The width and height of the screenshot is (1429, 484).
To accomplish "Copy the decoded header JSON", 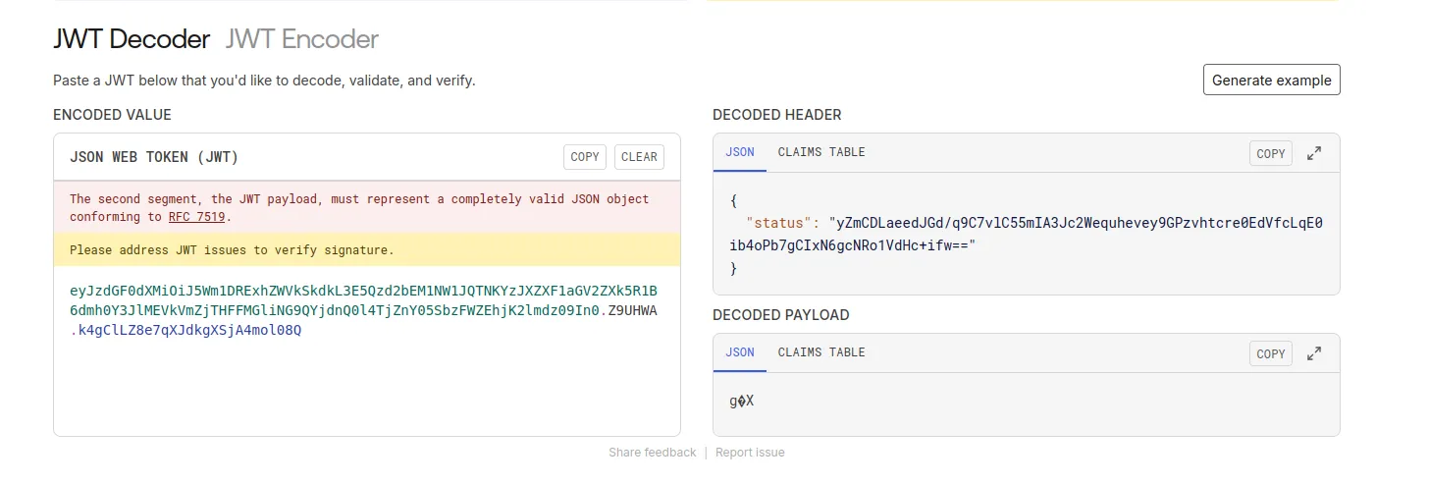I will [1270, 153].
